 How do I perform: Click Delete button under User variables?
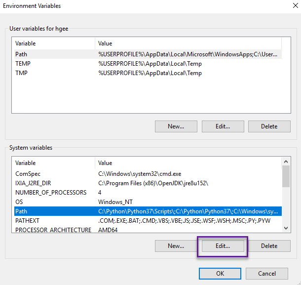click(x=269, y=126)
